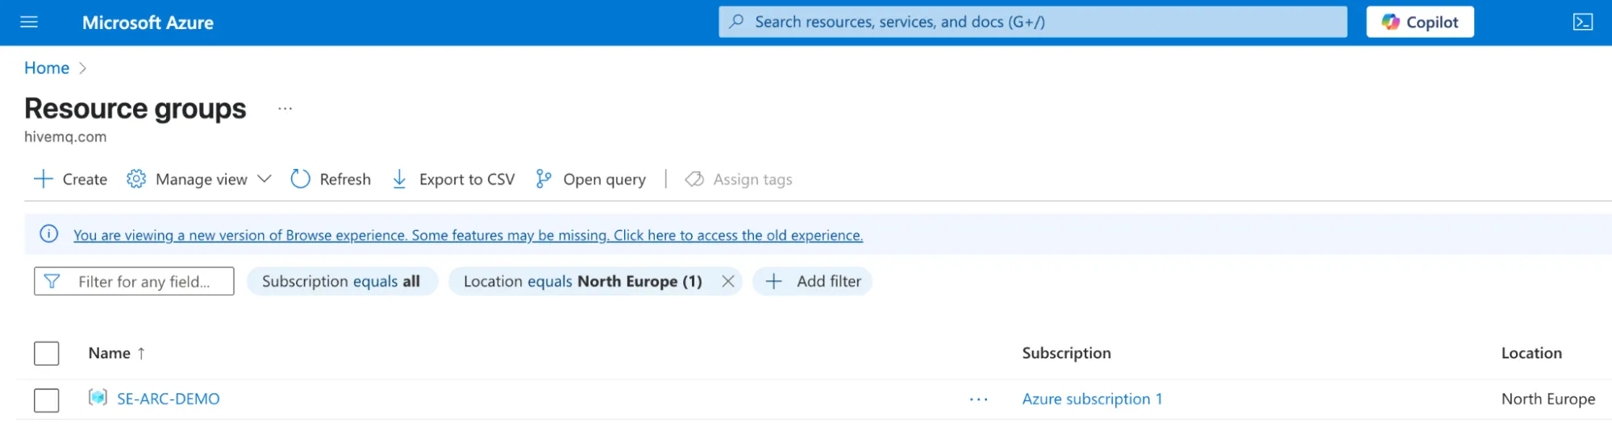Click the Manage view gear icon

(136, 179)
